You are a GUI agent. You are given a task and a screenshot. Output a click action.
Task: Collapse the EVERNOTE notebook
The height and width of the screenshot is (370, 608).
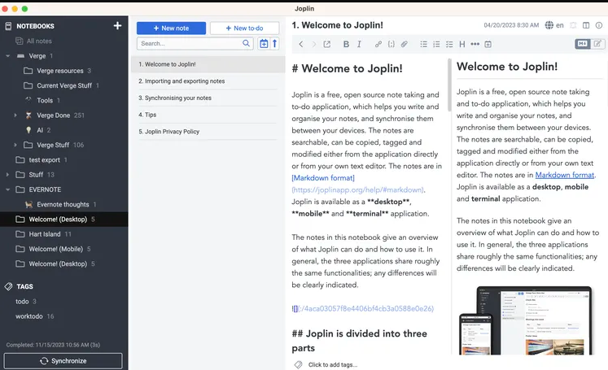click(8, 189)
